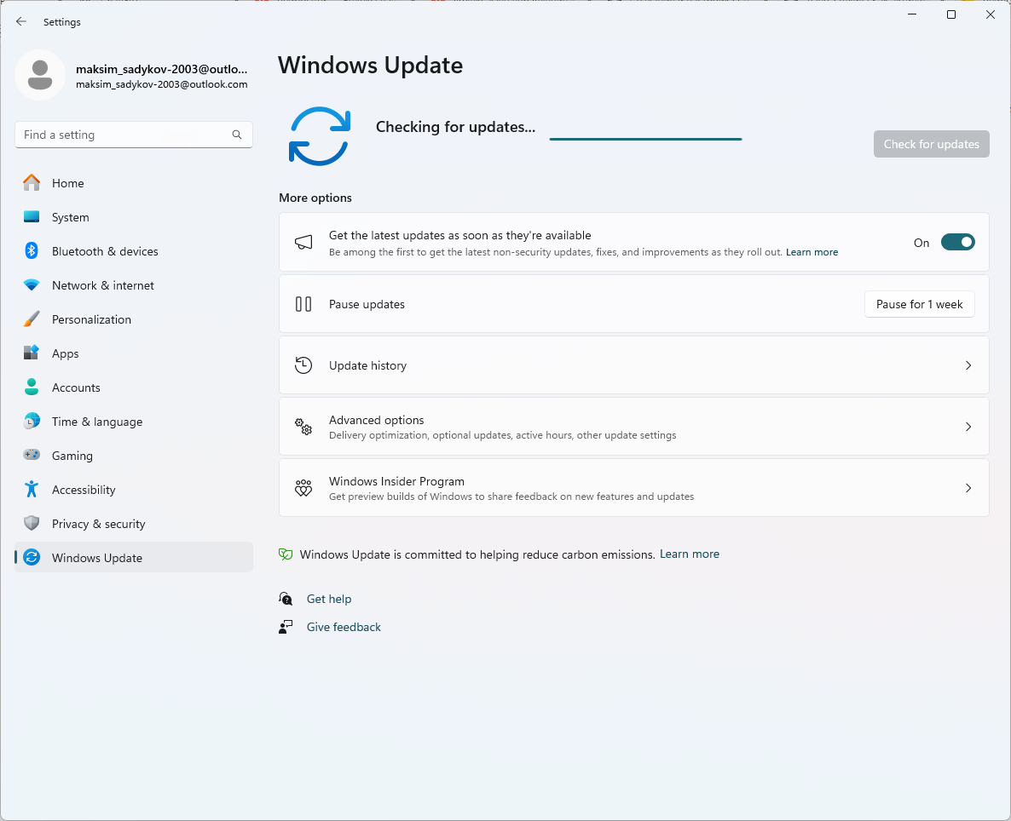1011x821 pixels.
Task: Click the Accessibility figure icon
Action: coord(32,489)
